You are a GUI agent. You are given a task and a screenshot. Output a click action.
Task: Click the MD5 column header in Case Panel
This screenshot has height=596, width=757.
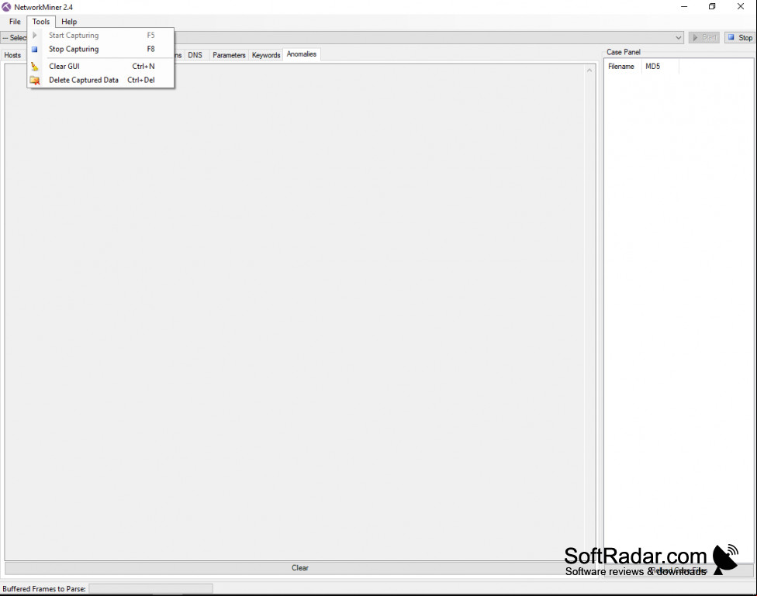[660, 67]
